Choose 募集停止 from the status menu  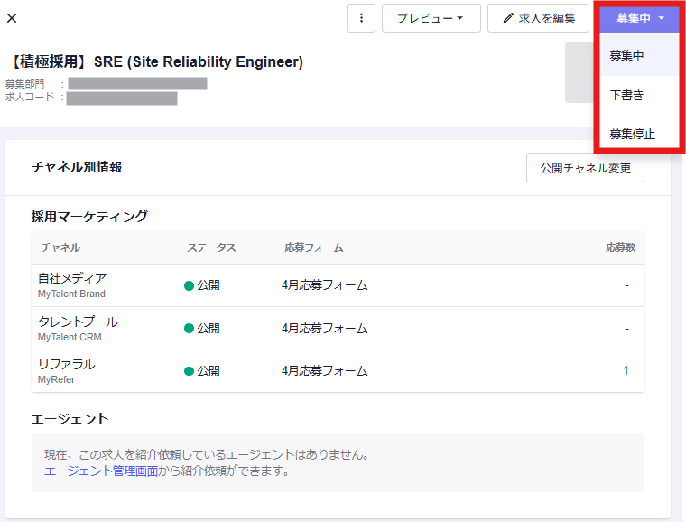coord(632,135)
